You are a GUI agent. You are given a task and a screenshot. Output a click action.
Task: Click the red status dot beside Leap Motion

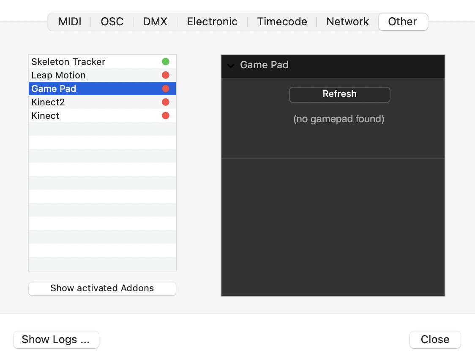tap(166, 75)
